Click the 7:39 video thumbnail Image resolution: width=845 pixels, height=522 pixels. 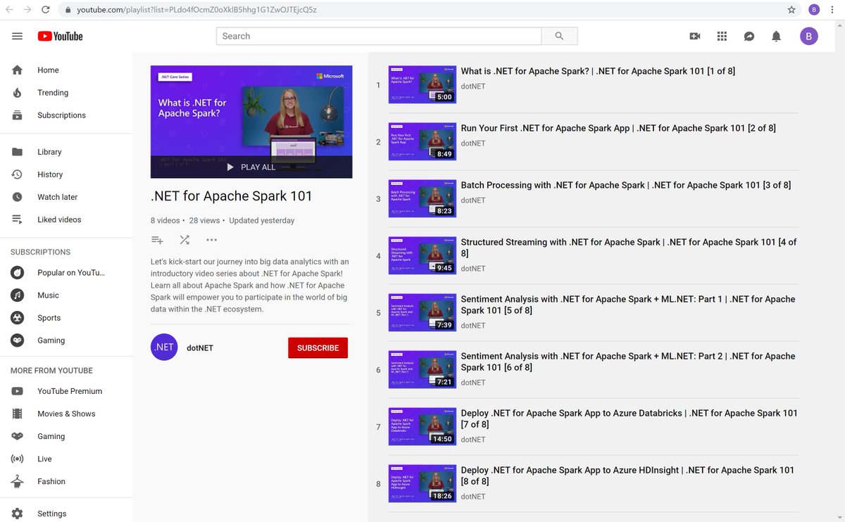pyautogui.click(x=423, y=312)
